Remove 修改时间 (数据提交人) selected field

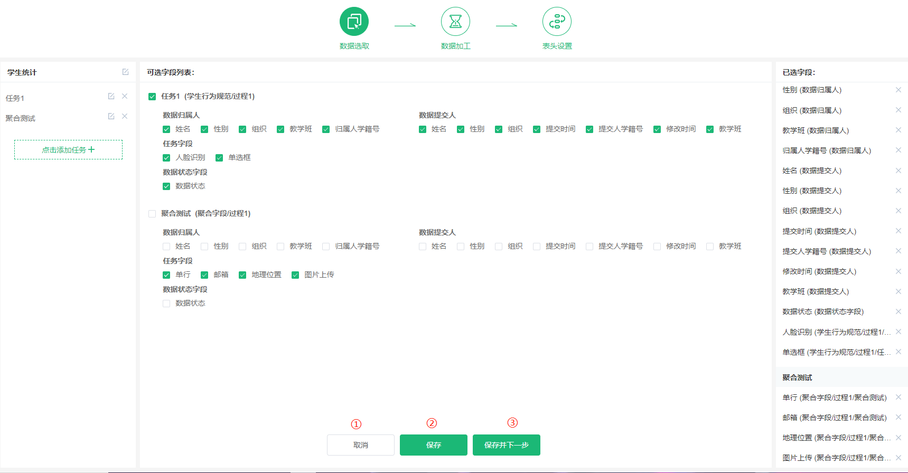click(x=898, y=271)
